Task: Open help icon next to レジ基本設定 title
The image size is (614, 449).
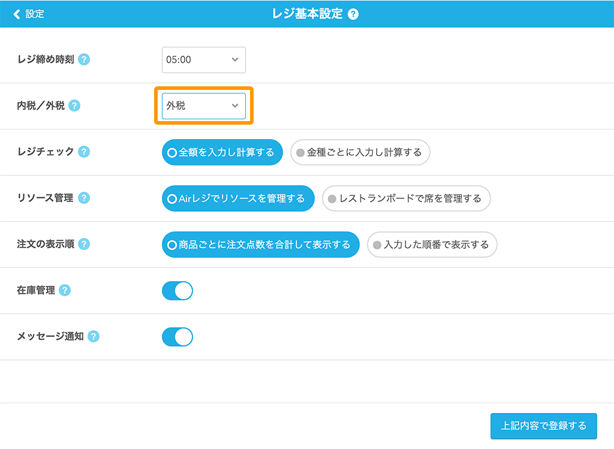Action: 353,14
